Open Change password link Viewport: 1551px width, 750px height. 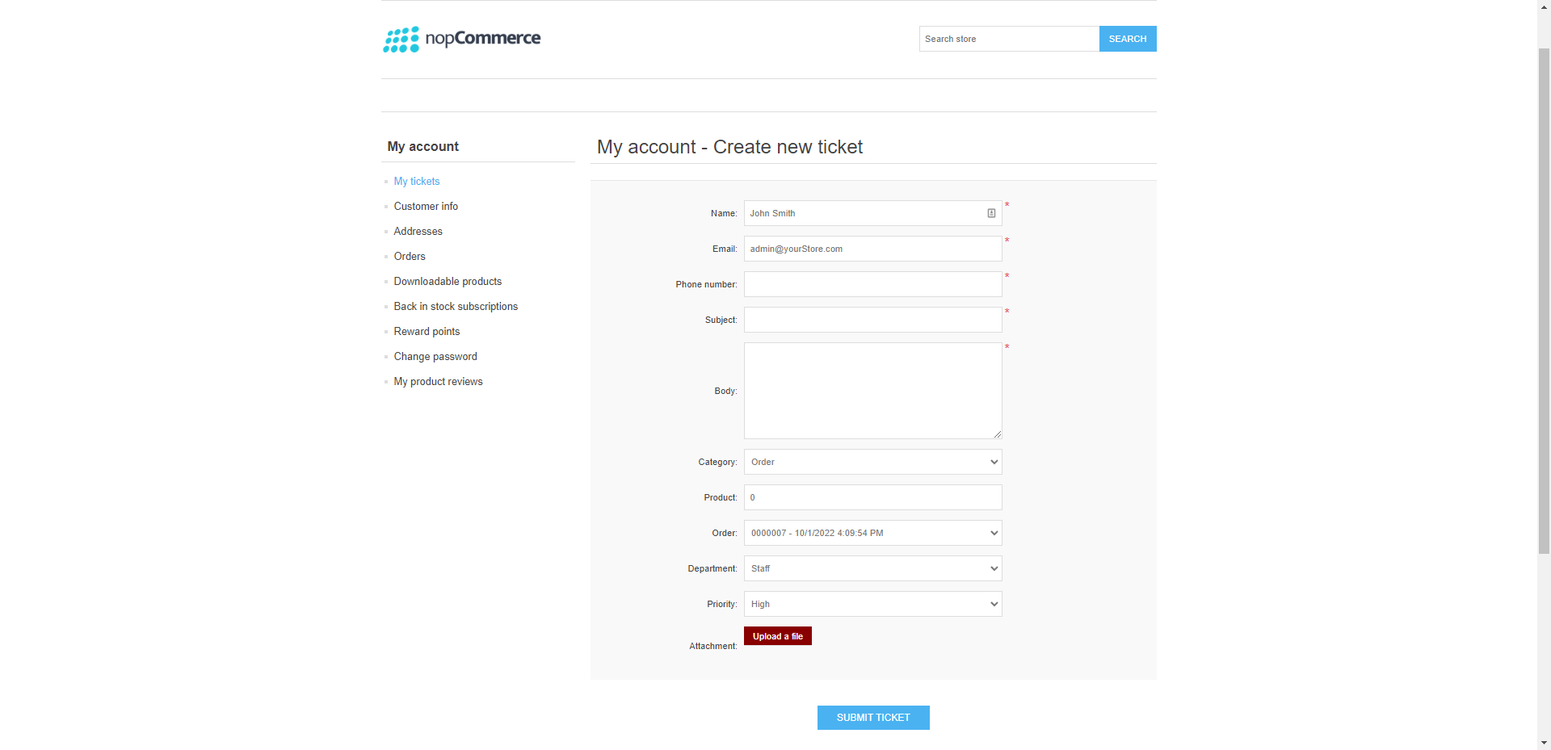click(x=435, y=357)
